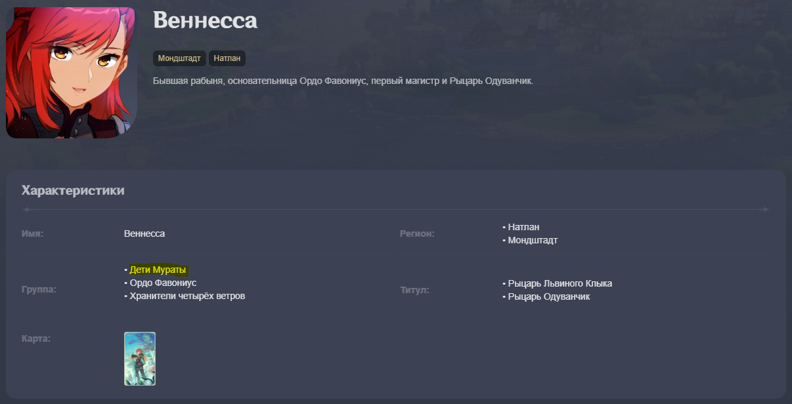Open the highlighted Дети Мураты link
The image size is (792, 404).
click(158, 270)
